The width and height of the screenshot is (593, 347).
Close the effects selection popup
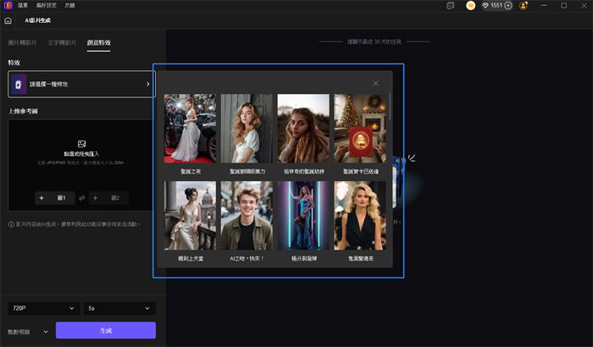tap(376, 84)
